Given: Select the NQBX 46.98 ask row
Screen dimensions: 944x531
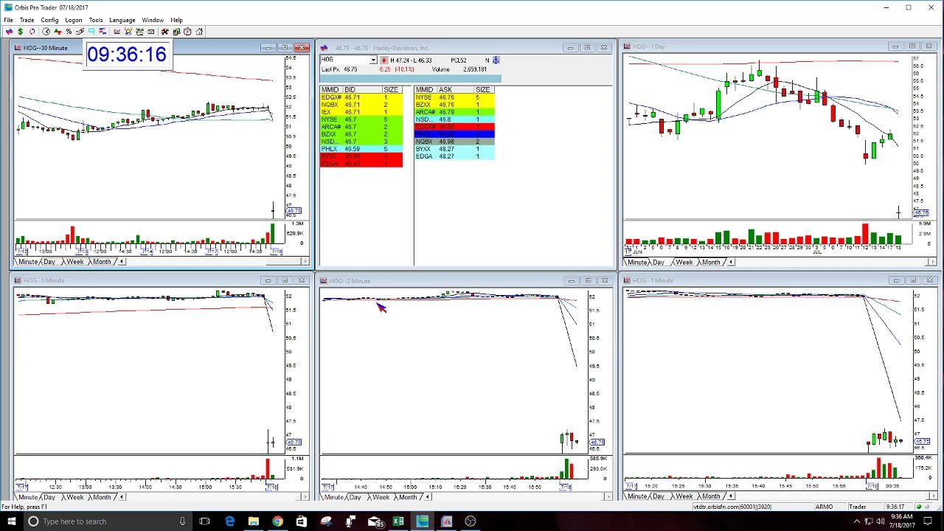Looking at the screenshot, I should tap(454, 142).
